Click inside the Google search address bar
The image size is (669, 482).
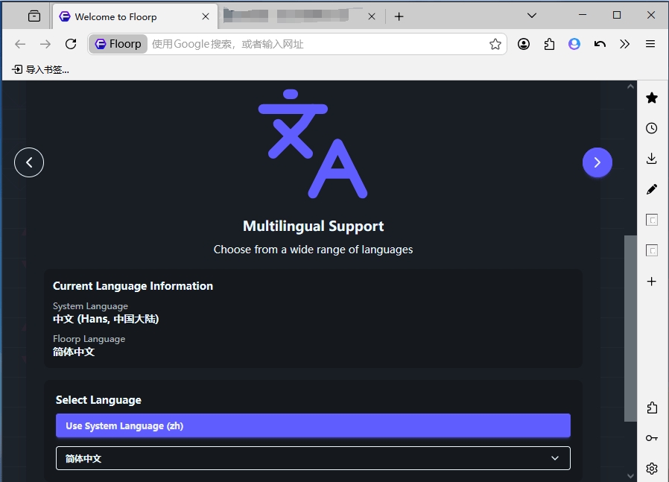[298, 44]
